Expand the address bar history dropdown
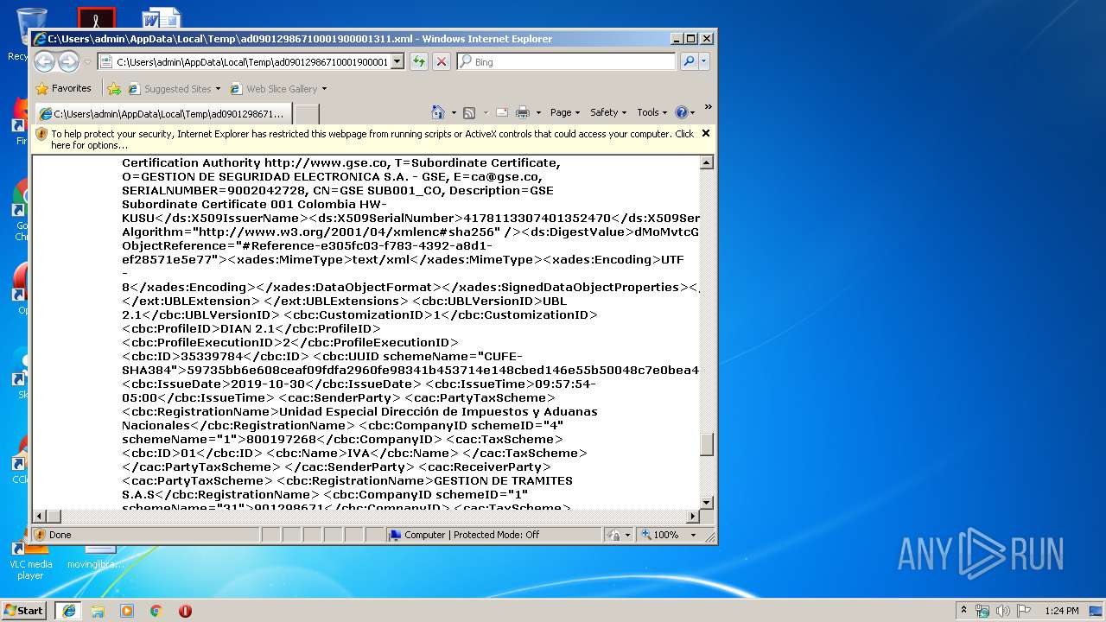Viewport: 1106px width, 622px height. tap(397, 61)
